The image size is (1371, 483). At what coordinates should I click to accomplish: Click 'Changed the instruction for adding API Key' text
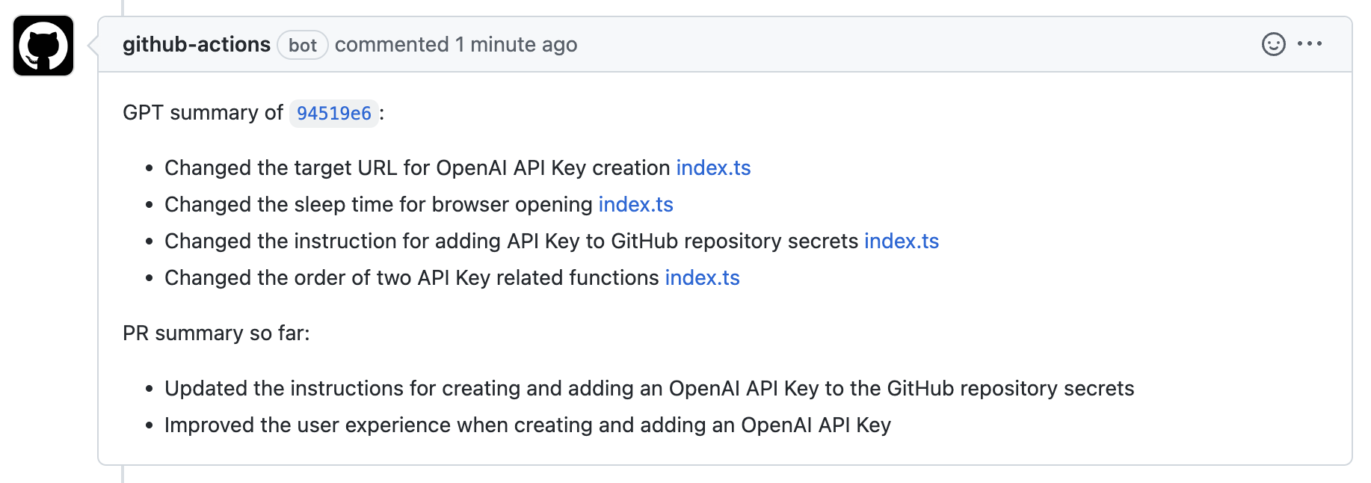(372, 241)
